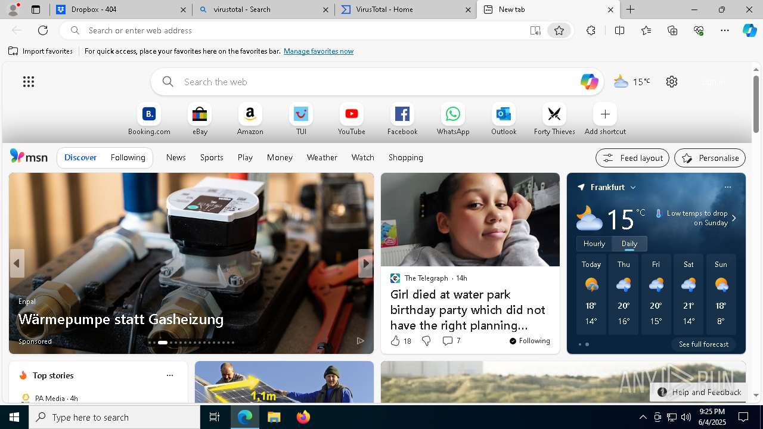This screenshot has height=429, width=763.
Task: Click the page vertical scrollbar thumb
Action: click(756, 104)
